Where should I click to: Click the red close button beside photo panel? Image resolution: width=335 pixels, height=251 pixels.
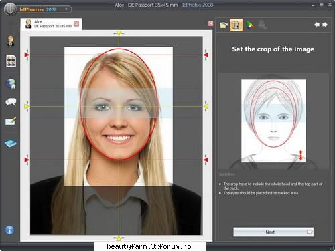click(x=210, y=23)
